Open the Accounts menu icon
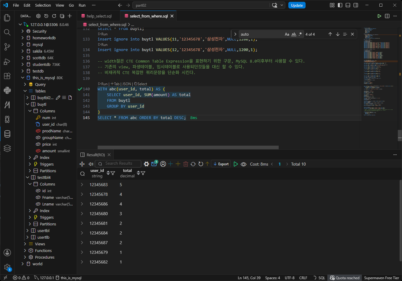 point(7,253)
